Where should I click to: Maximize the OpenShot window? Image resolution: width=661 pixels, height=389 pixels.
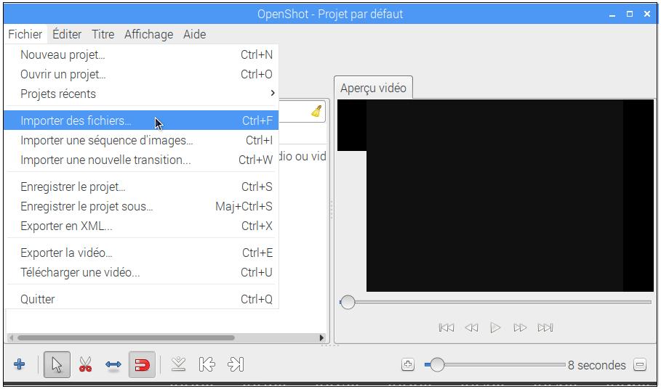pos(630,14)
